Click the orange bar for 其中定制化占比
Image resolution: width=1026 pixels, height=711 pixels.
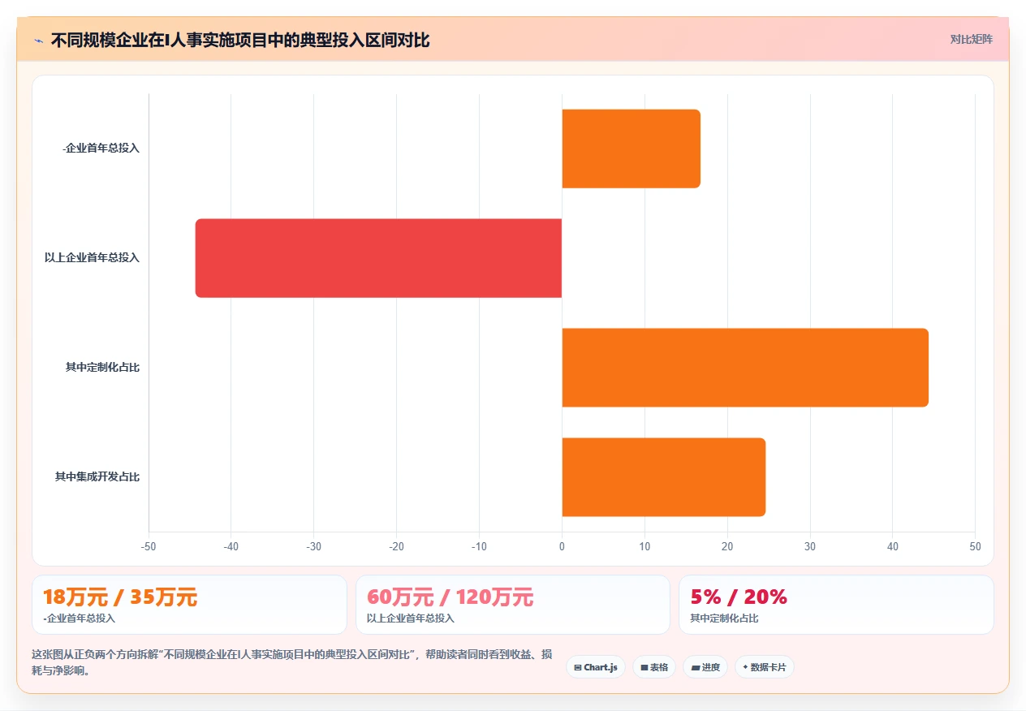pyautogui.click(x=745, y=368)
